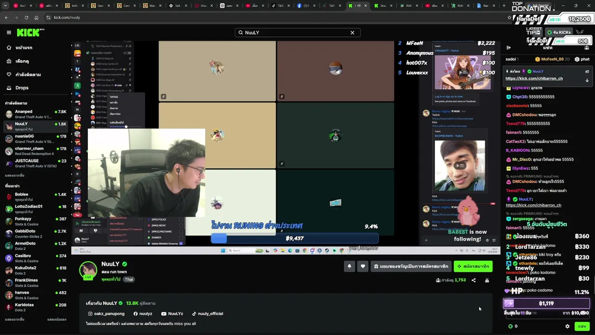Open charmer_cham's channel in the sidebar

36,151
